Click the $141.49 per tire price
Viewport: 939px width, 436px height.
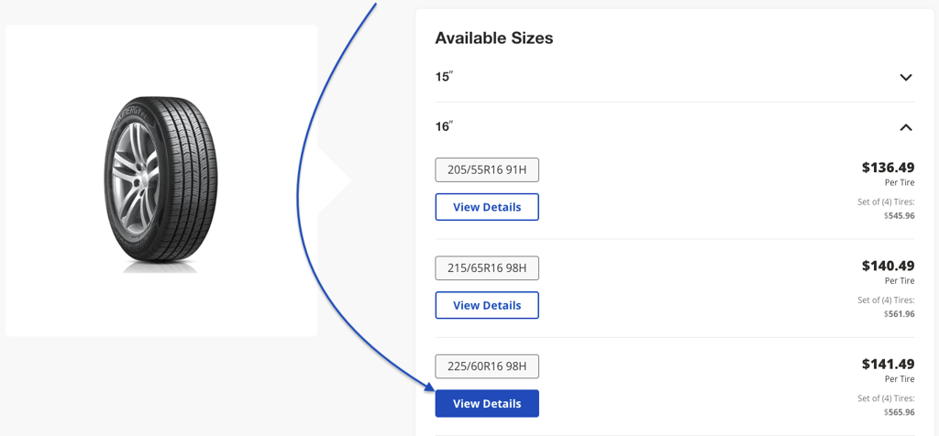coord(888,364)
